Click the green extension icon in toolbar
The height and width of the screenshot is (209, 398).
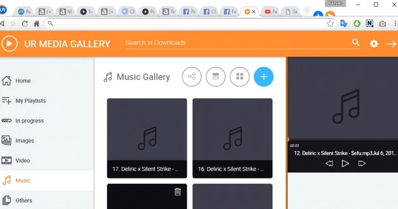(357, 24)
